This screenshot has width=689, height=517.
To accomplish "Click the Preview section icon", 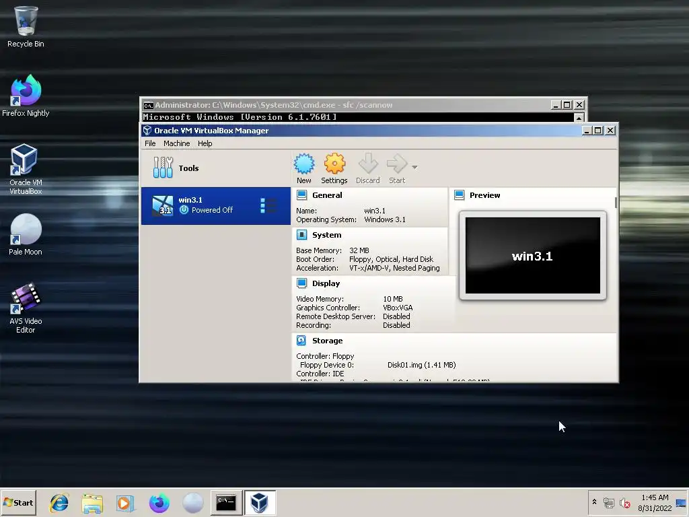I will (x=459, y=195).
